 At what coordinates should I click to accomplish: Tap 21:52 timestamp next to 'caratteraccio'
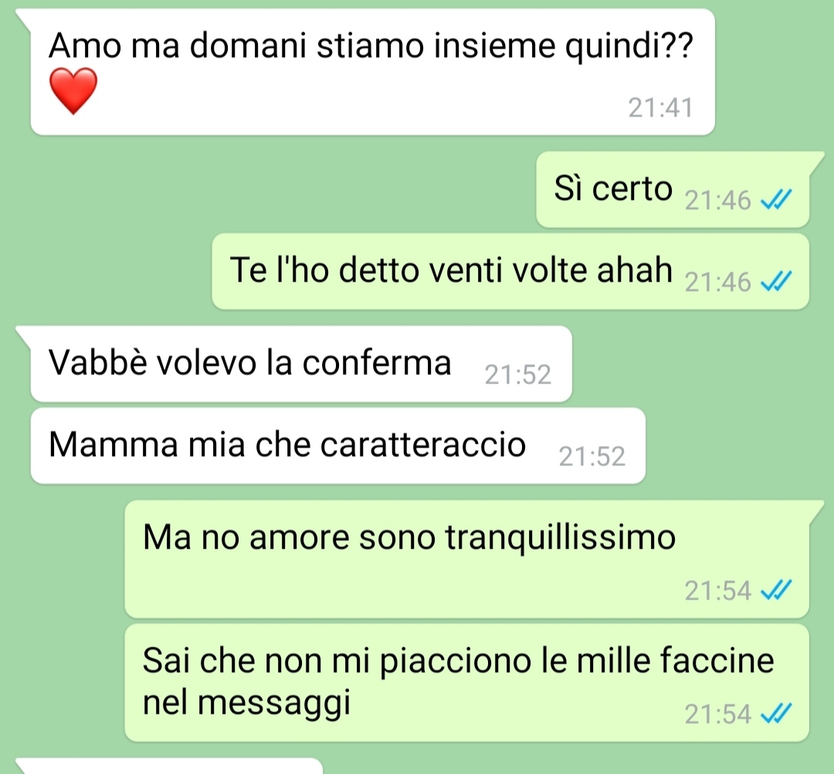(x=592, y=456)
